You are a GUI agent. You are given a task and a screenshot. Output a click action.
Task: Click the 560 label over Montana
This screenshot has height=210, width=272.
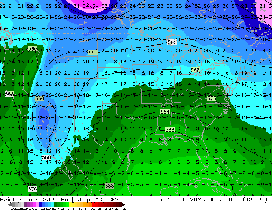(x=93, y=52)
